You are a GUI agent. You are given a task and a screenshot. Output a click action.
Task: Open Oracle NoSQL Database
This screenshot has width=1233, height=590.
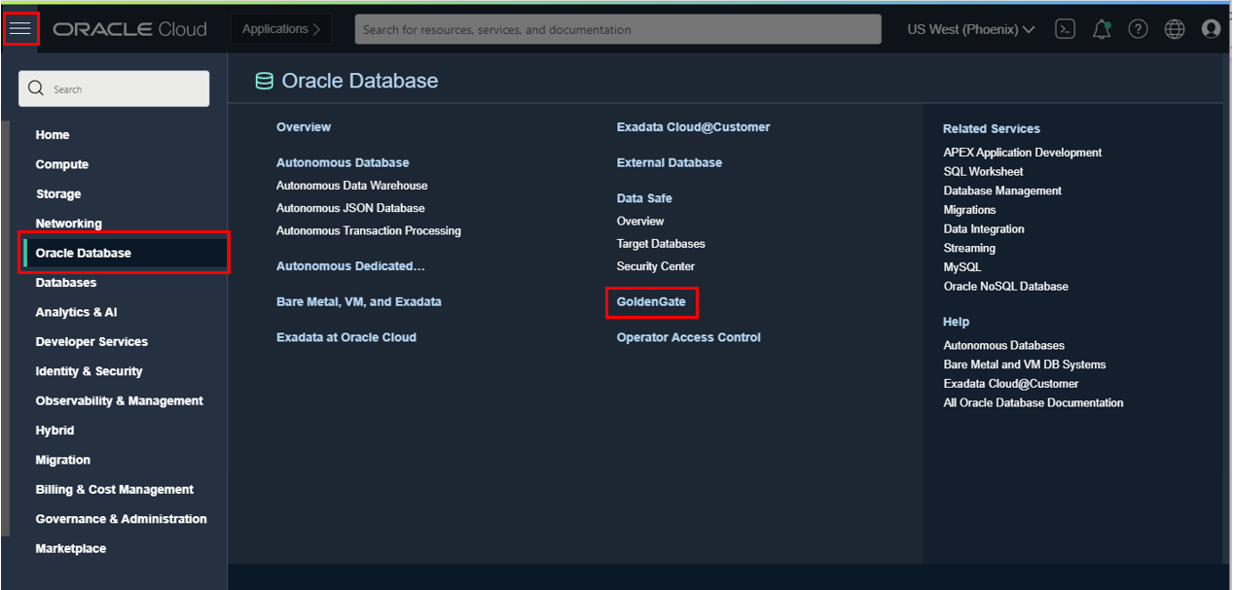[1006, 287]
